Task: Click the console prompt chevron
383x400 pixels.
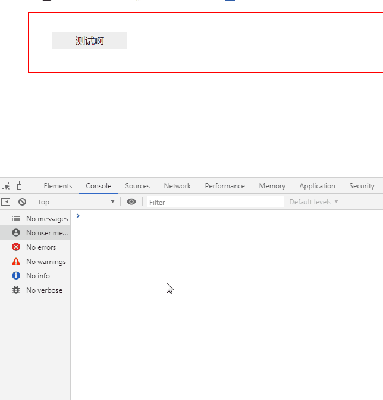Action: click(78, 216)
